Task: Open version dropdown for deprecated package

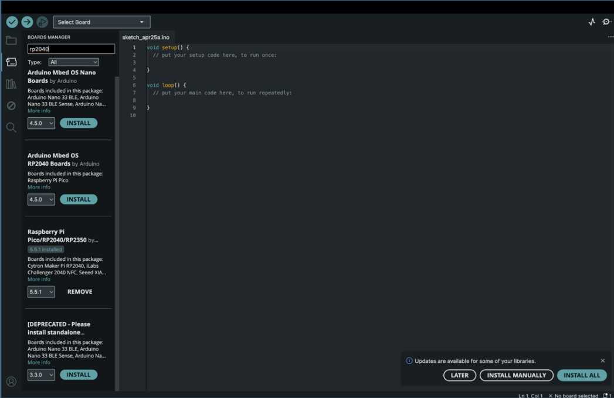Action: (x=41, y=375)
